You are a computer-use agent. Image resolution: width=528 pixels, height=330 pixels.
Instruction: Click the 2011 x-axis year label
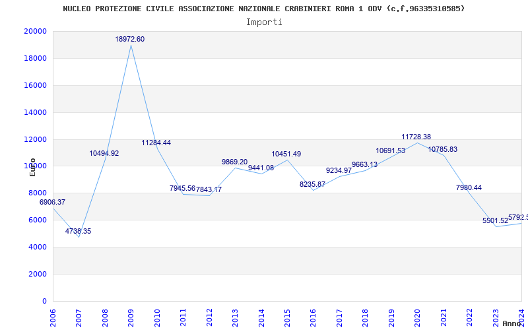pos(183,318)
